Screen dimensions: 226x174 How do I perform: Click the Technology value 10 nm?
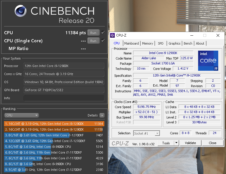click(141, 68)
